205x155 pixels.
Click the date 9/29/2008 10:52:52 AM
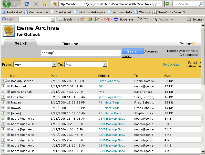coord(68,113)
